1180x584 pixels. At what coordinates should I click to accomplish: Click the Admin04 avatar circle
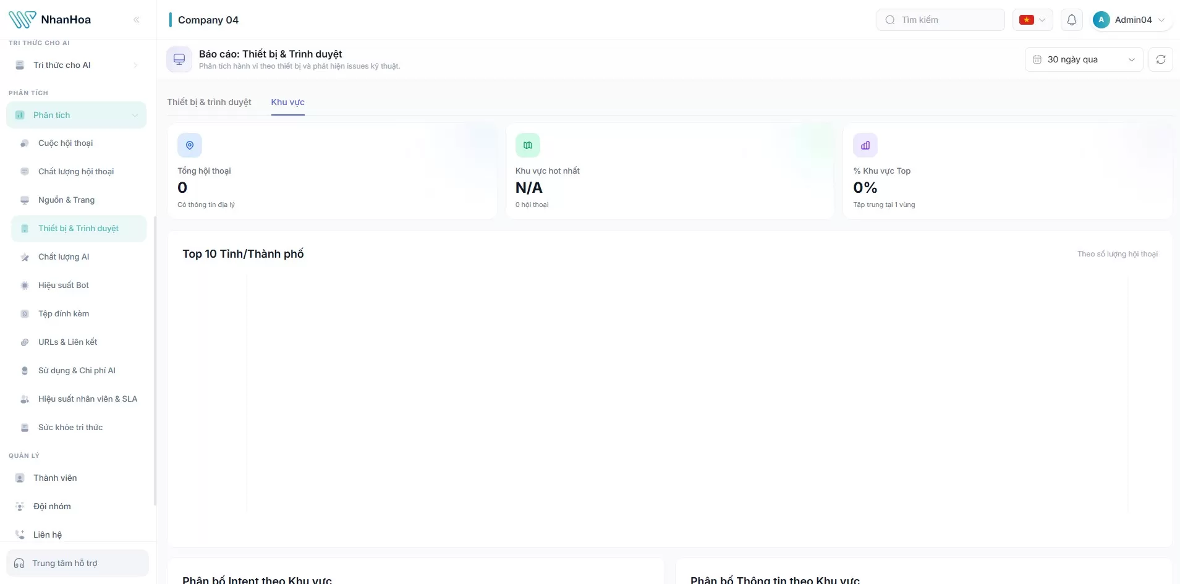coord(1101,20)
